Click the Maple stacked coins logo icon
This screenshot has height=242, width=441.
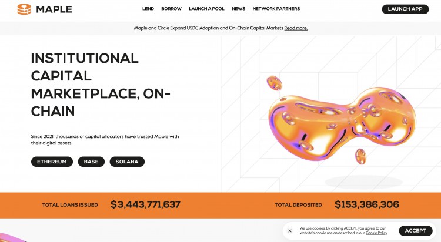(x=24, y=9)
